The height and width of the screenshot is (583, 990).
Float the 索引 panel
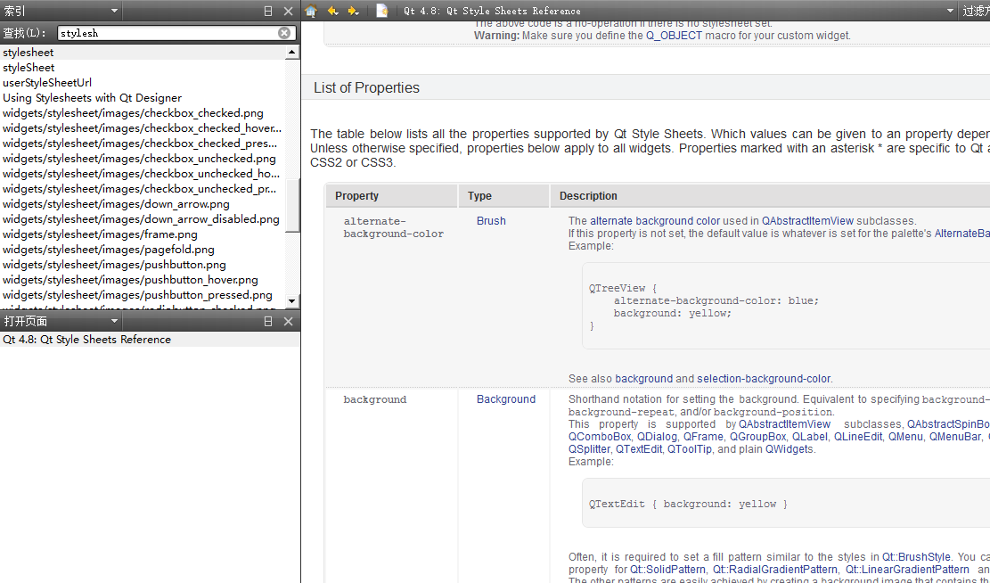pos(268,11)
